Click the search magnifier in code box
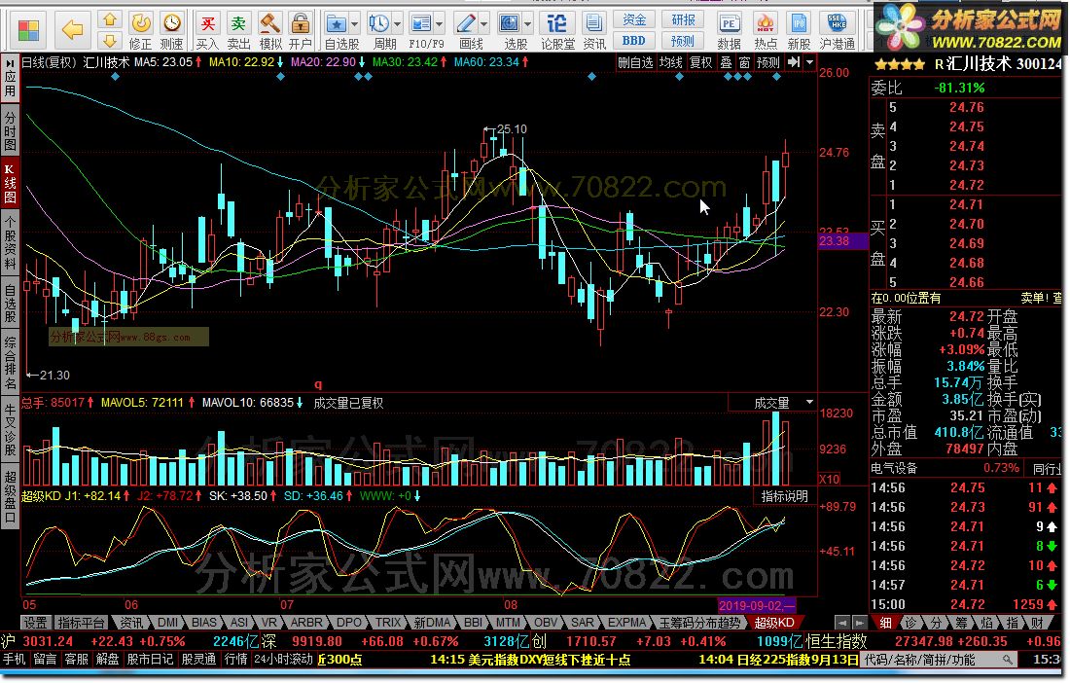 [x=1007, y=660]
